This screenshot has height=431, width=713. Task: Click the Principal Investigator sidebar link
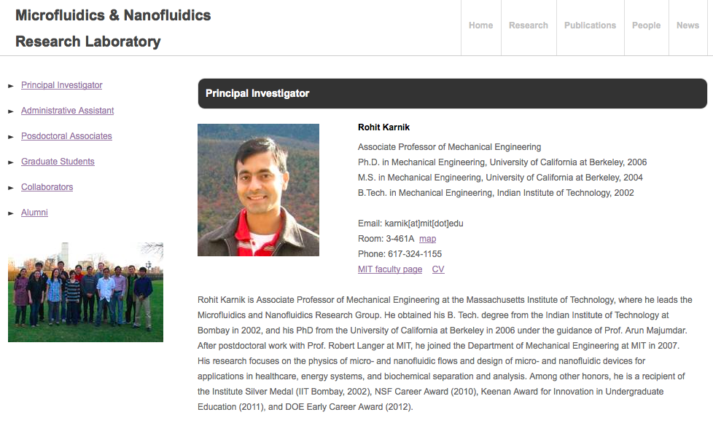[61, 85]
